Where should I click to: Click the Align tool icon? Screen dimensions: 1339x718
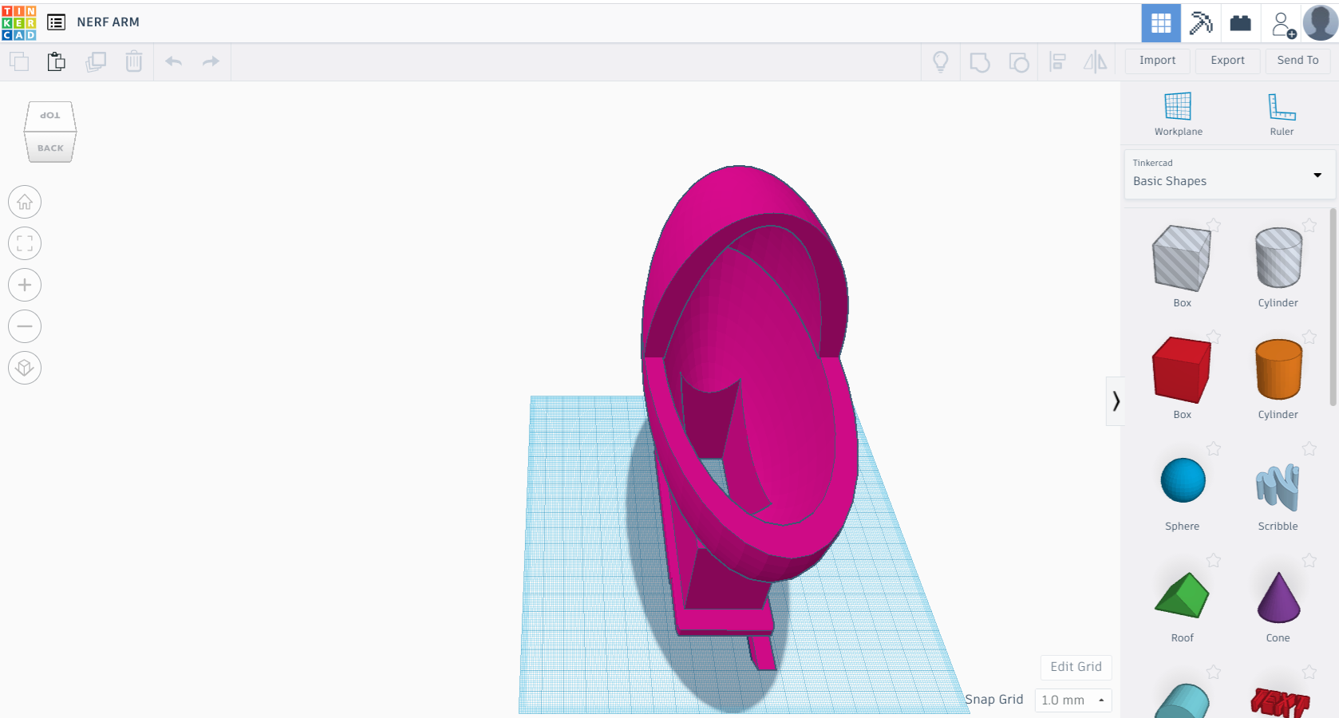coord(1058,61)
